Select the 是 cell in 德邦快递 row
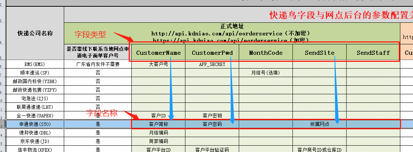 click(x=98, y=133)
